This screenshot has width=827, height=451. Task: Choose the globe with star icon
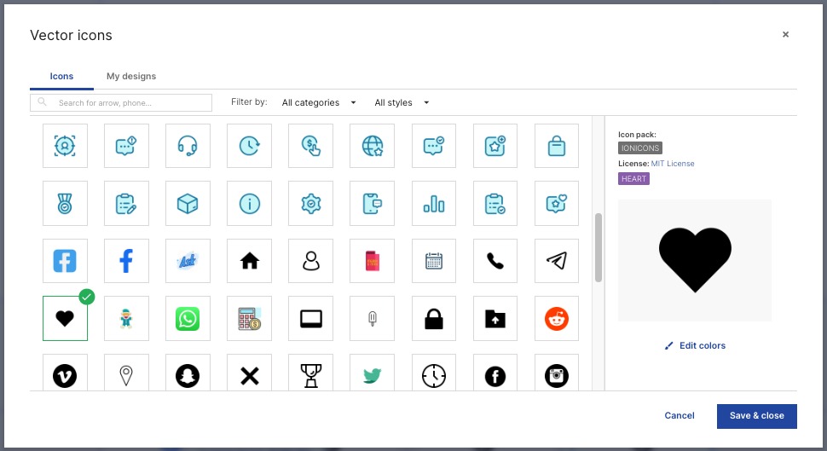click(x=373, y=146)
